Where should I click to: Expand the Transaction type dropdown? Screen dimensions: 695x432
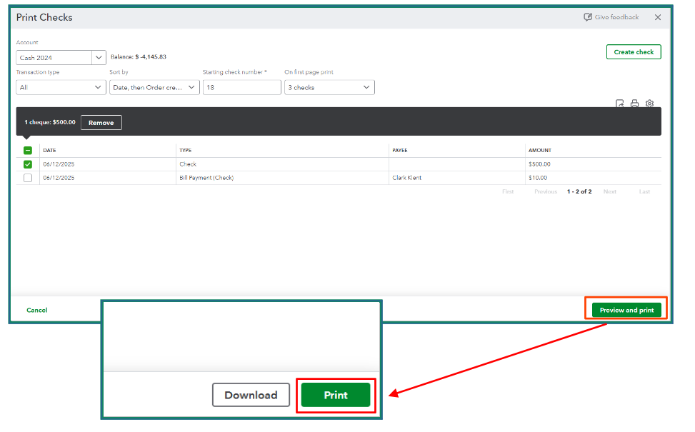coord(61,87)
